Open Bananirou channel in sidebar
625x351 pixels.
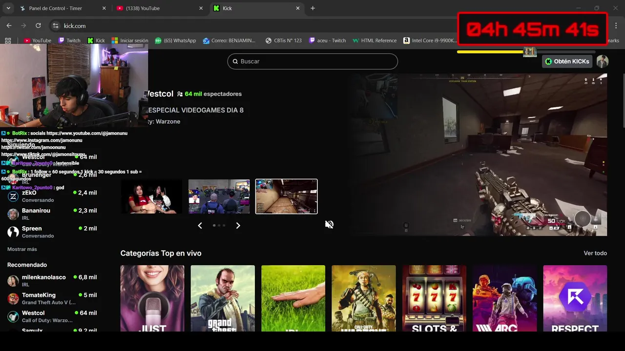tap(52, 214)
